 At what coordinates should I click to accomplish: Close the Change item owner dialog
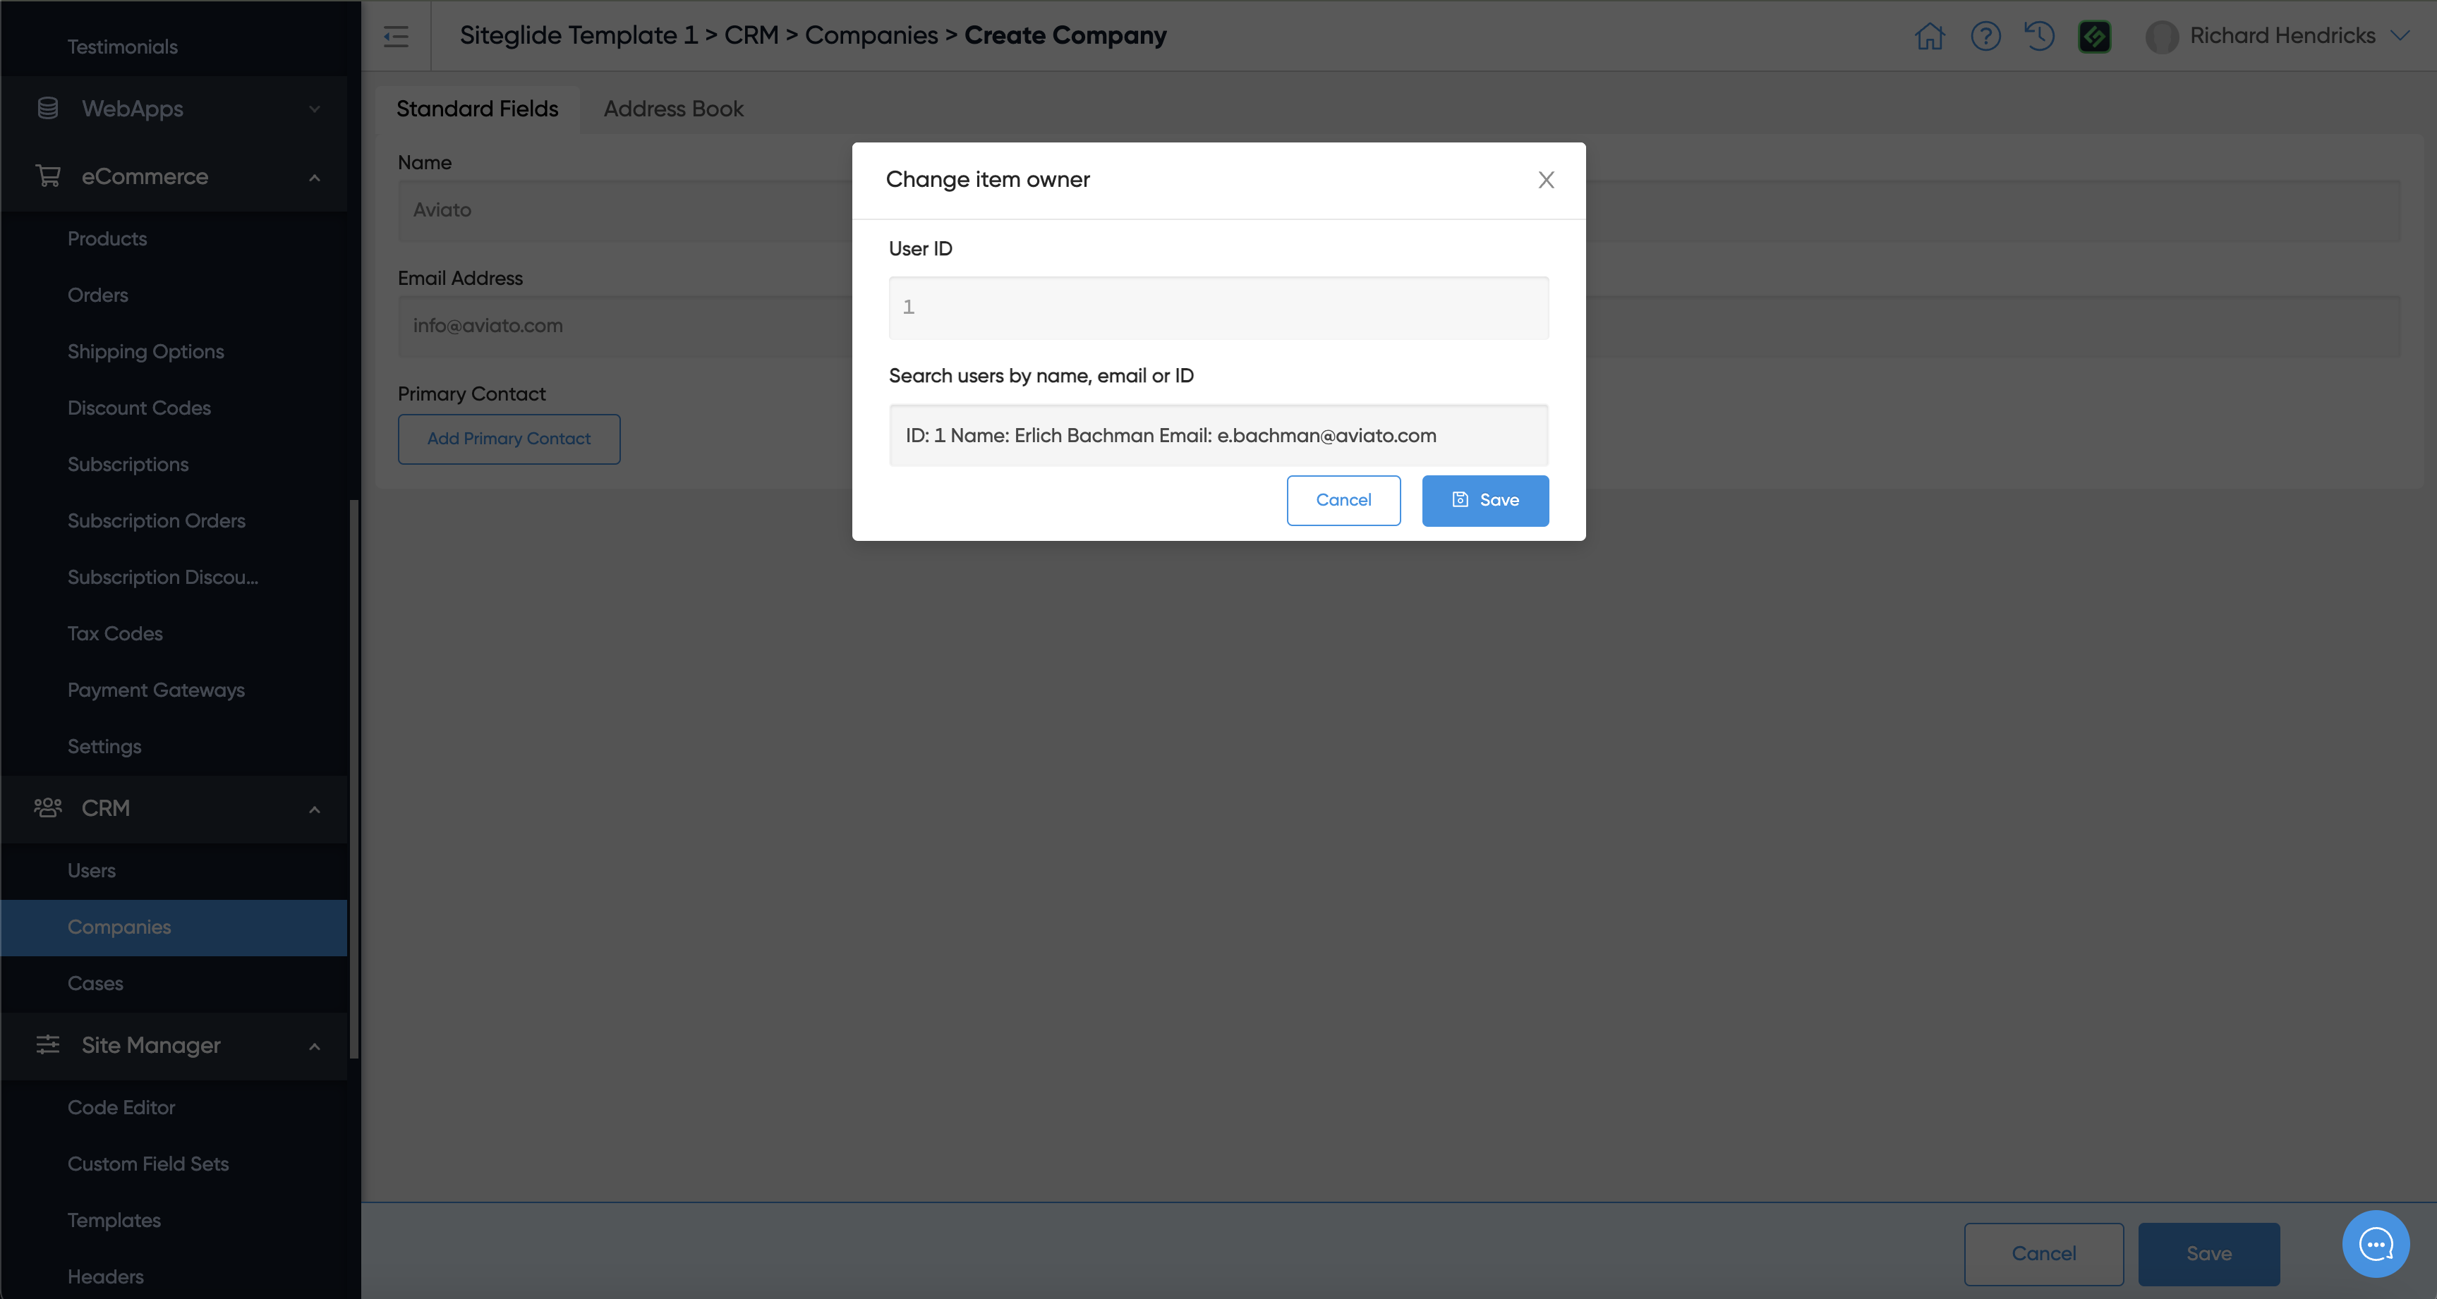pyautogui.click(x=1546, y=180)
